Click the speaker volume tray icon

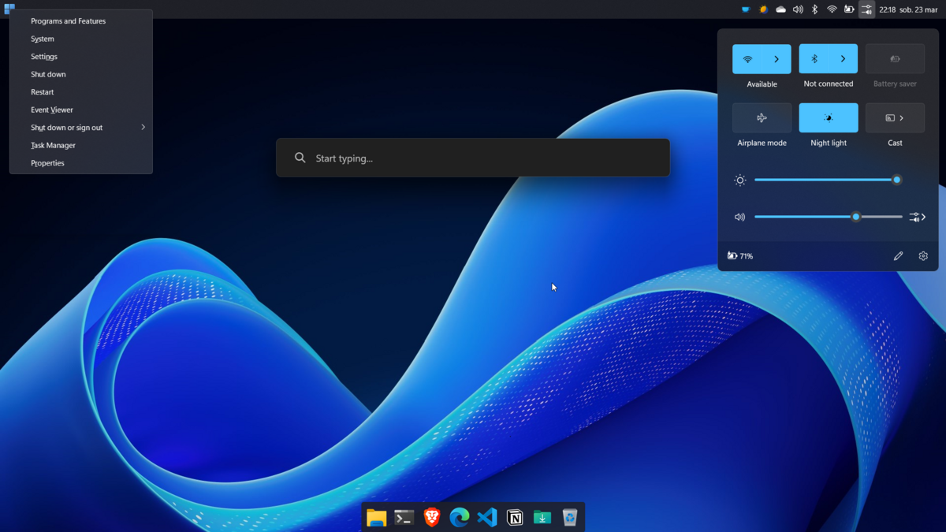point(798,9)
